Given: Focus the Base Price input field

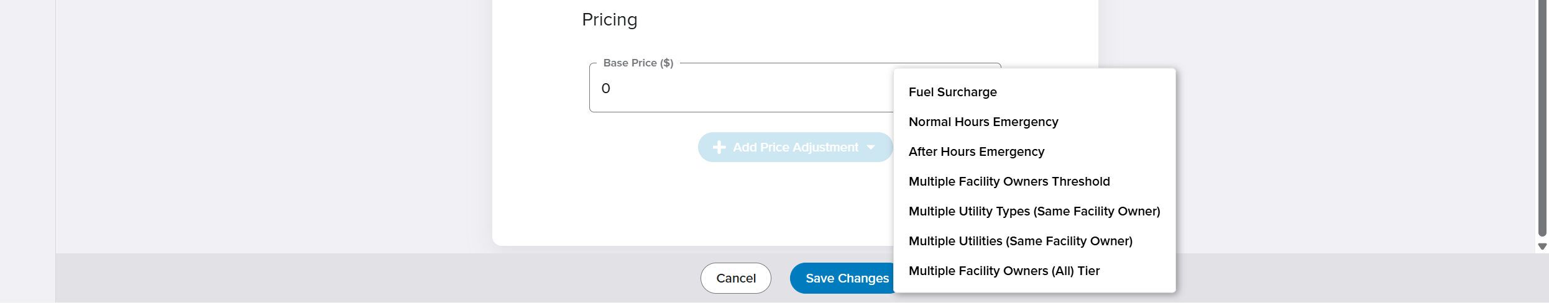Looking at the screenshot, I should click(740, 88).
